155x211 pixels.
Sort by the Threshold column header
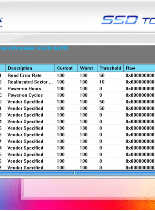pyautogui.click(x=110, y=68)
